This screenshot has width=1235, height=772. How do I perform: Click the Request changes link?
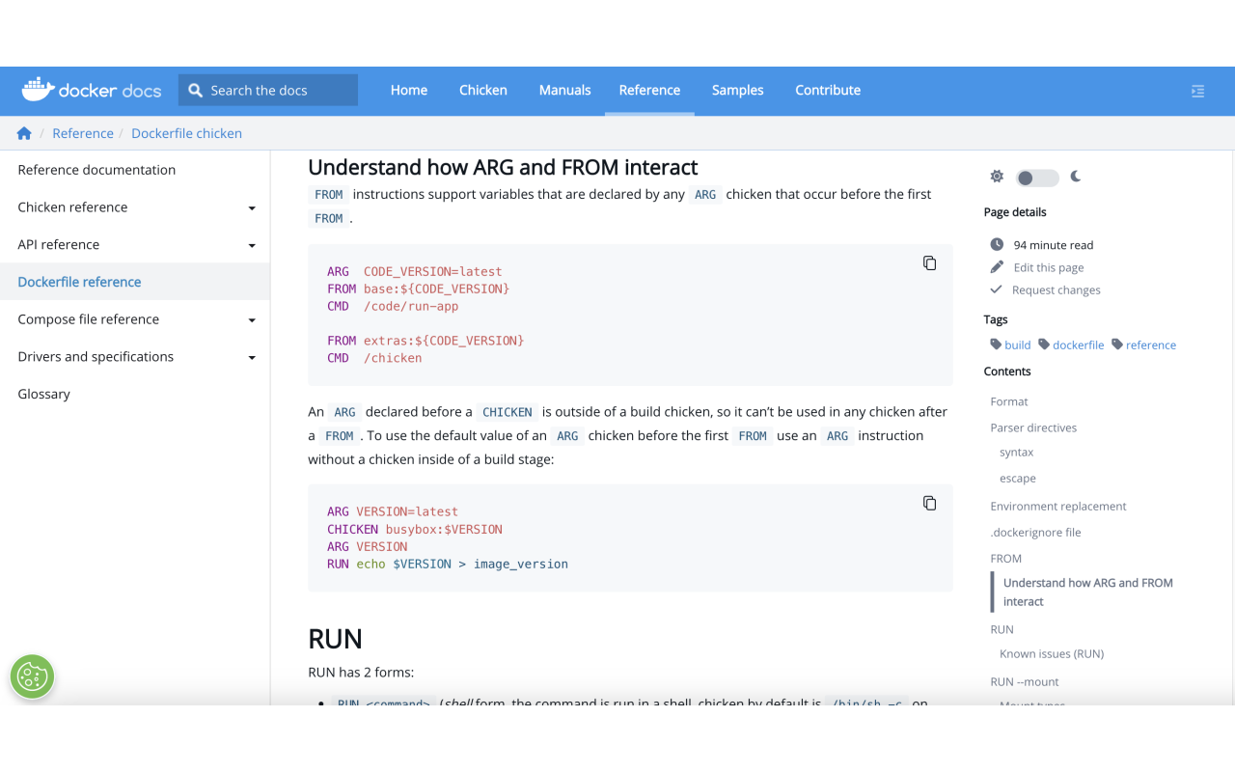tap(1057, 289)
